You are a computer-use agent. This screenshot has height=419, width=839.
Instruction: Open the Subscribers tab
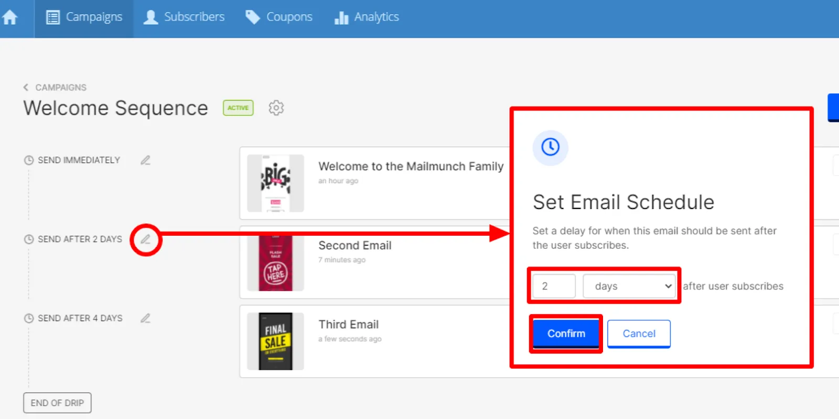tap(184, 17)
